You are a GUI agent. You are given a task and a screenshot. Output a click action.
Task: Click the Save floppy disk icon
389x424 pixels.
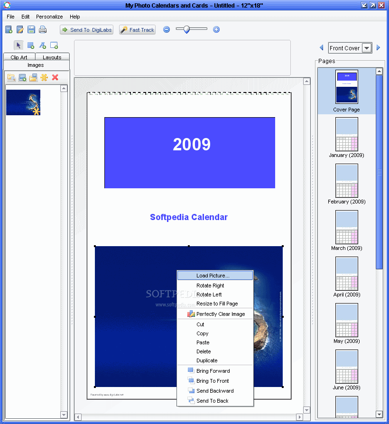click(31, 29)
